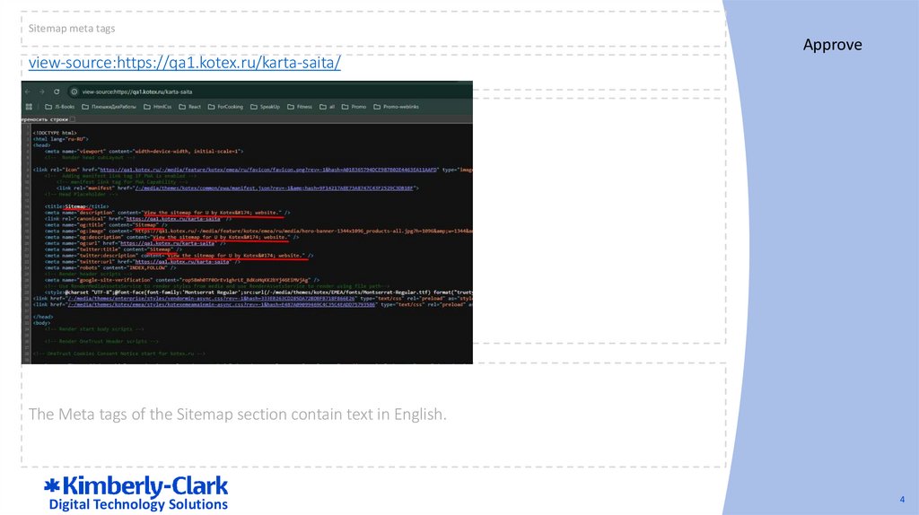The width and height of the screenshot is (919, 515).
Task: Click the twitter:title 'Sitemap' meta line
Action: click(x=113, y=249)
